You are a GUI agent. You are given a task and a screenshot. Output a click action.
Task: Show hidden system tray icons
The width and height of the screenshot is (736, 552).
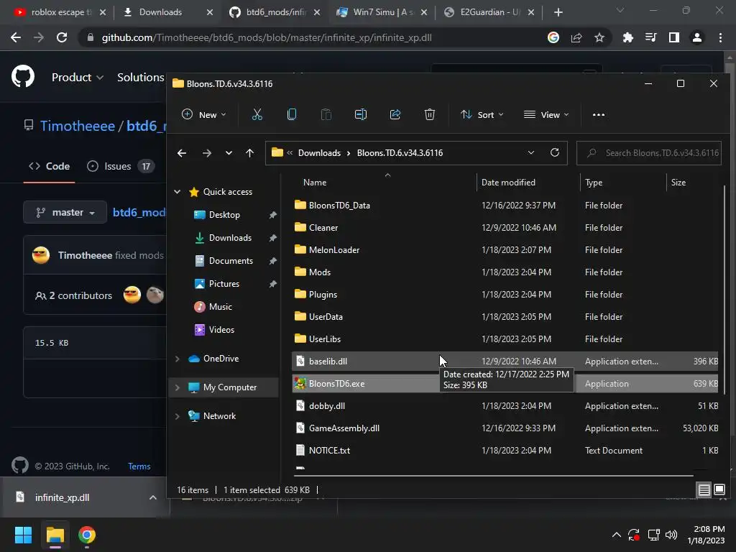[616, 535]
